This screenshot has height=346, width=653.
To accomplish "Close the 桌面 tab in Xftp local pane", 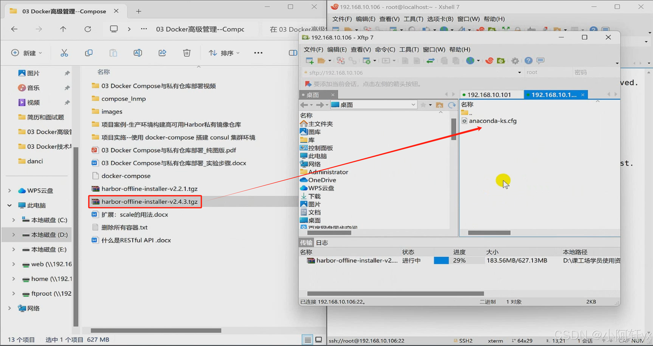I will click(333, 95).
